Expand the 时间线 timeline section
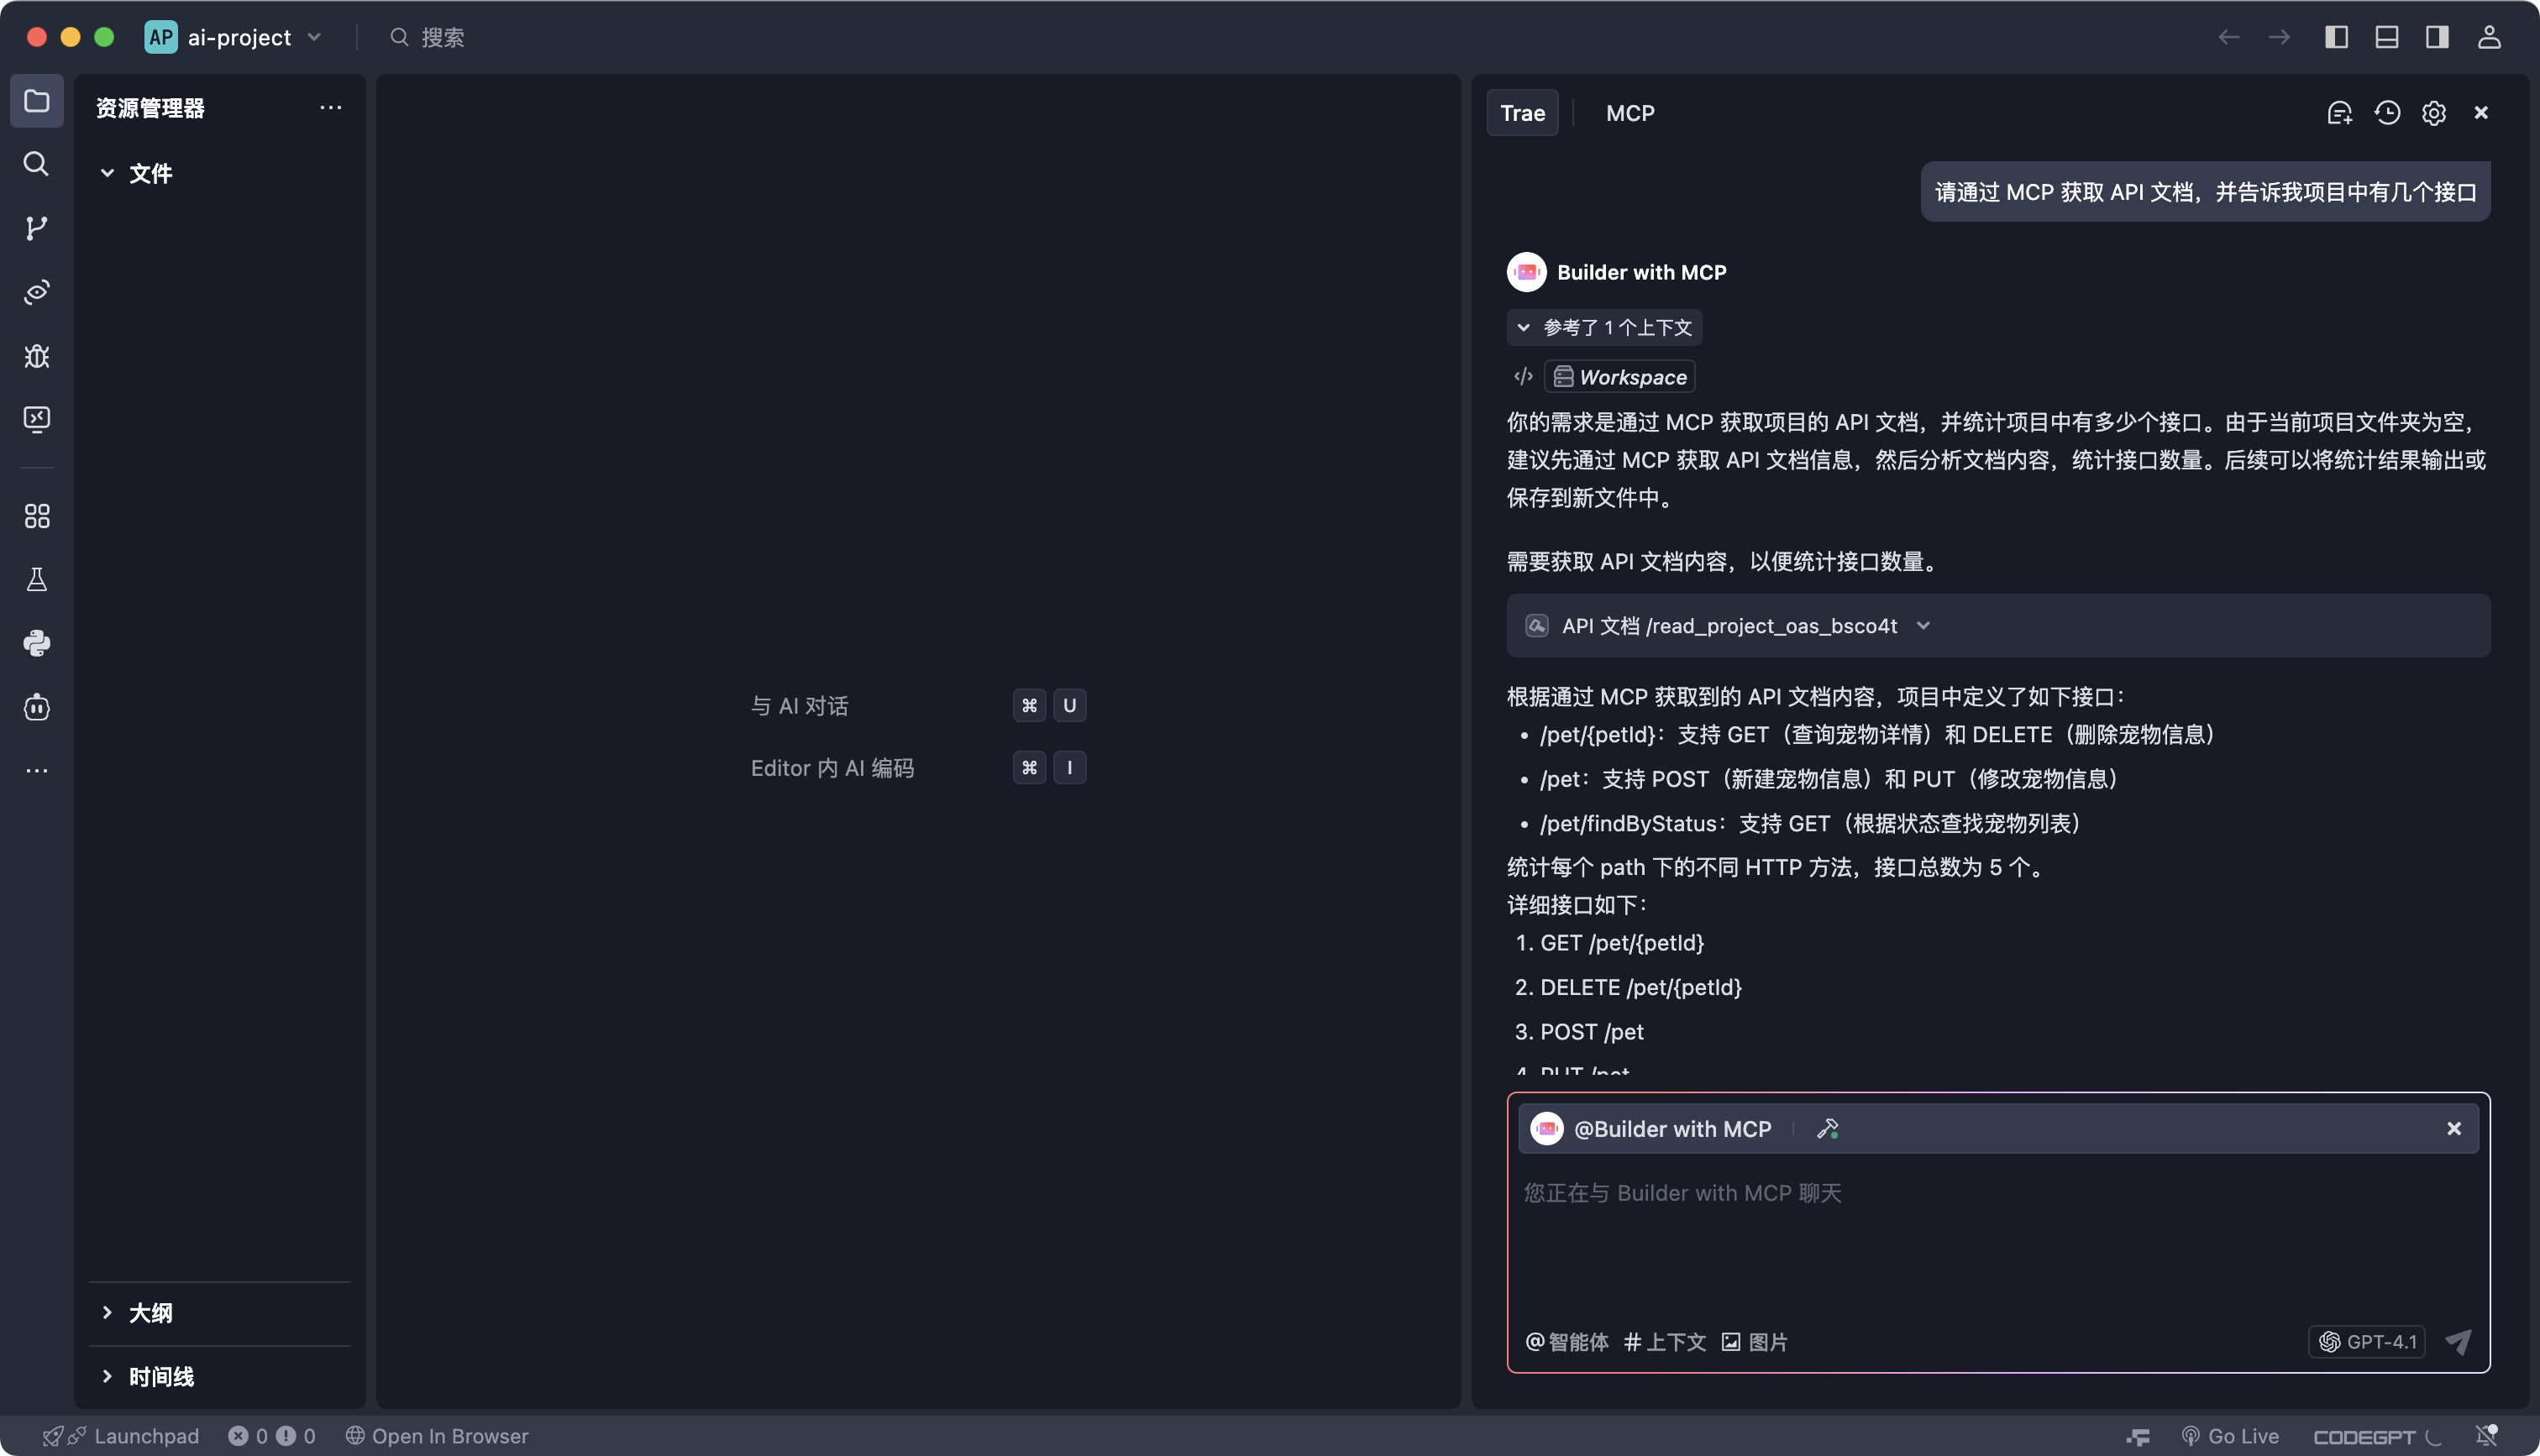The height and width of the screenshot is (1456, 2540). 160,1377
